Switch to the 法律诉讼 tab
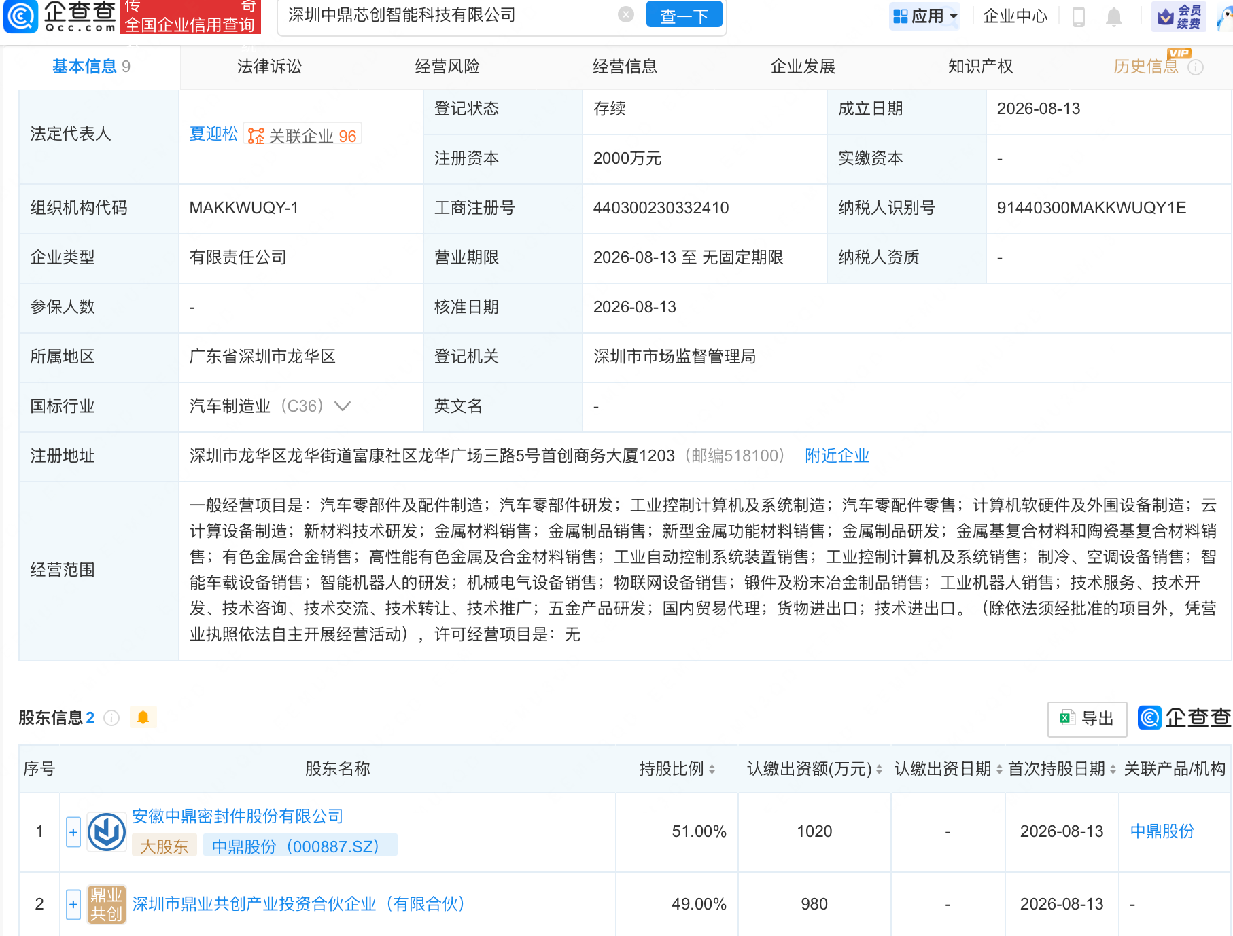The height and width of the screenshot is (936, 1233). click(x=269, y=67)
